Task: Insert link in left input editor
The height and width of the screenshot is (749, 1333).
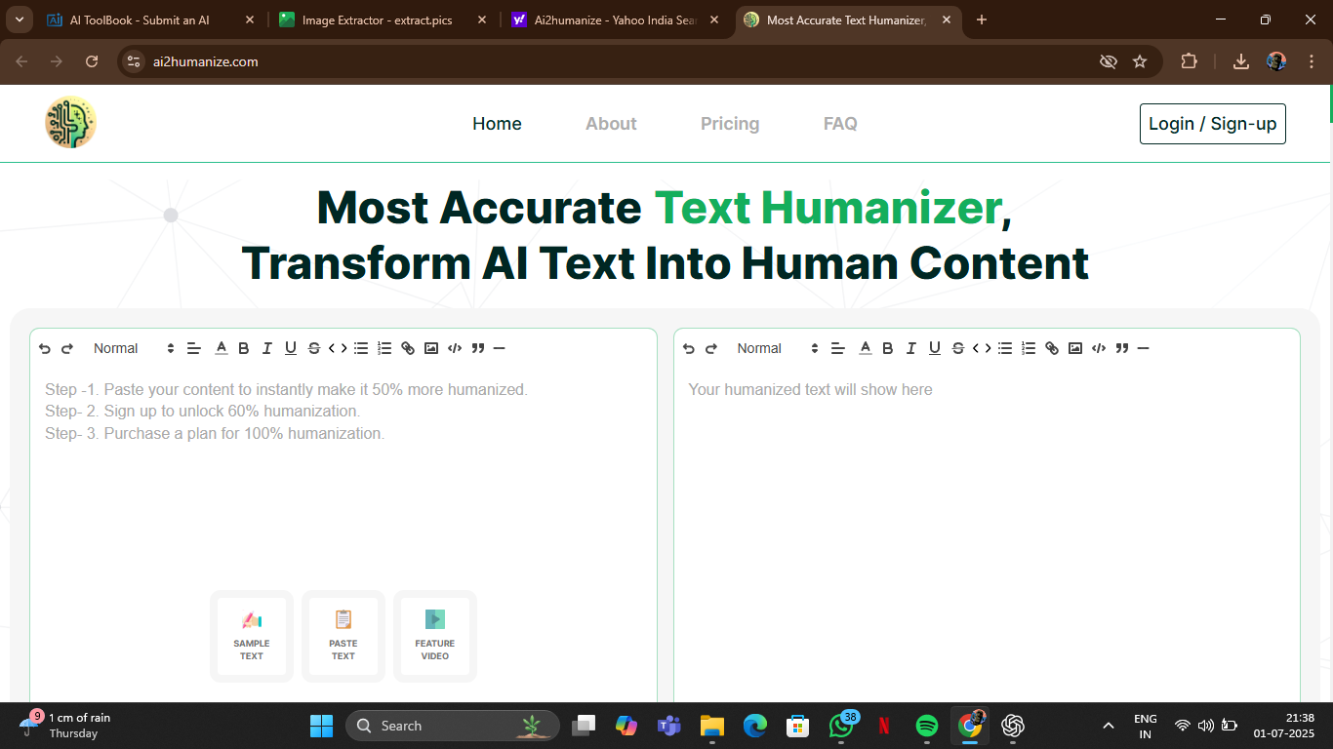Action: pyautogui.click(x=408, y=348)
